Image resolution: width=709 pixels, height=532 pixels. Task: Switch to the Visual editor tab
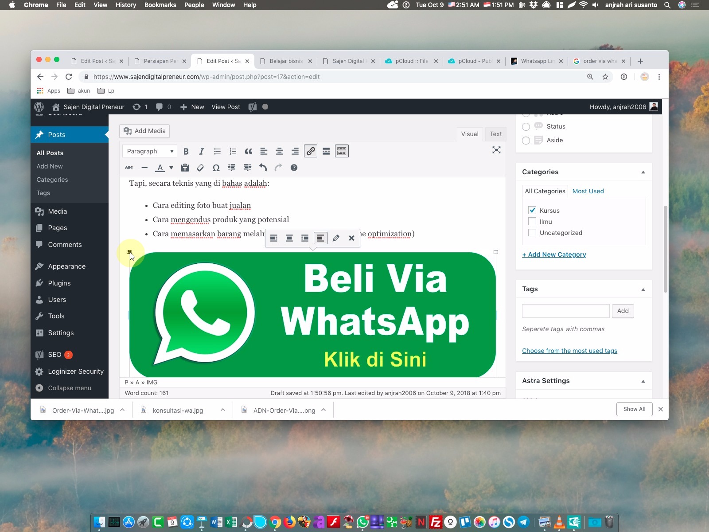pyautogui.click(x=470, y=134)
